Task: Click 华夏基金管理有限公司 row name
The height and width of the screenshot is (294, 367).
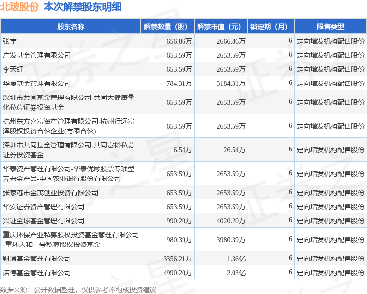Action: coord(37,83)
